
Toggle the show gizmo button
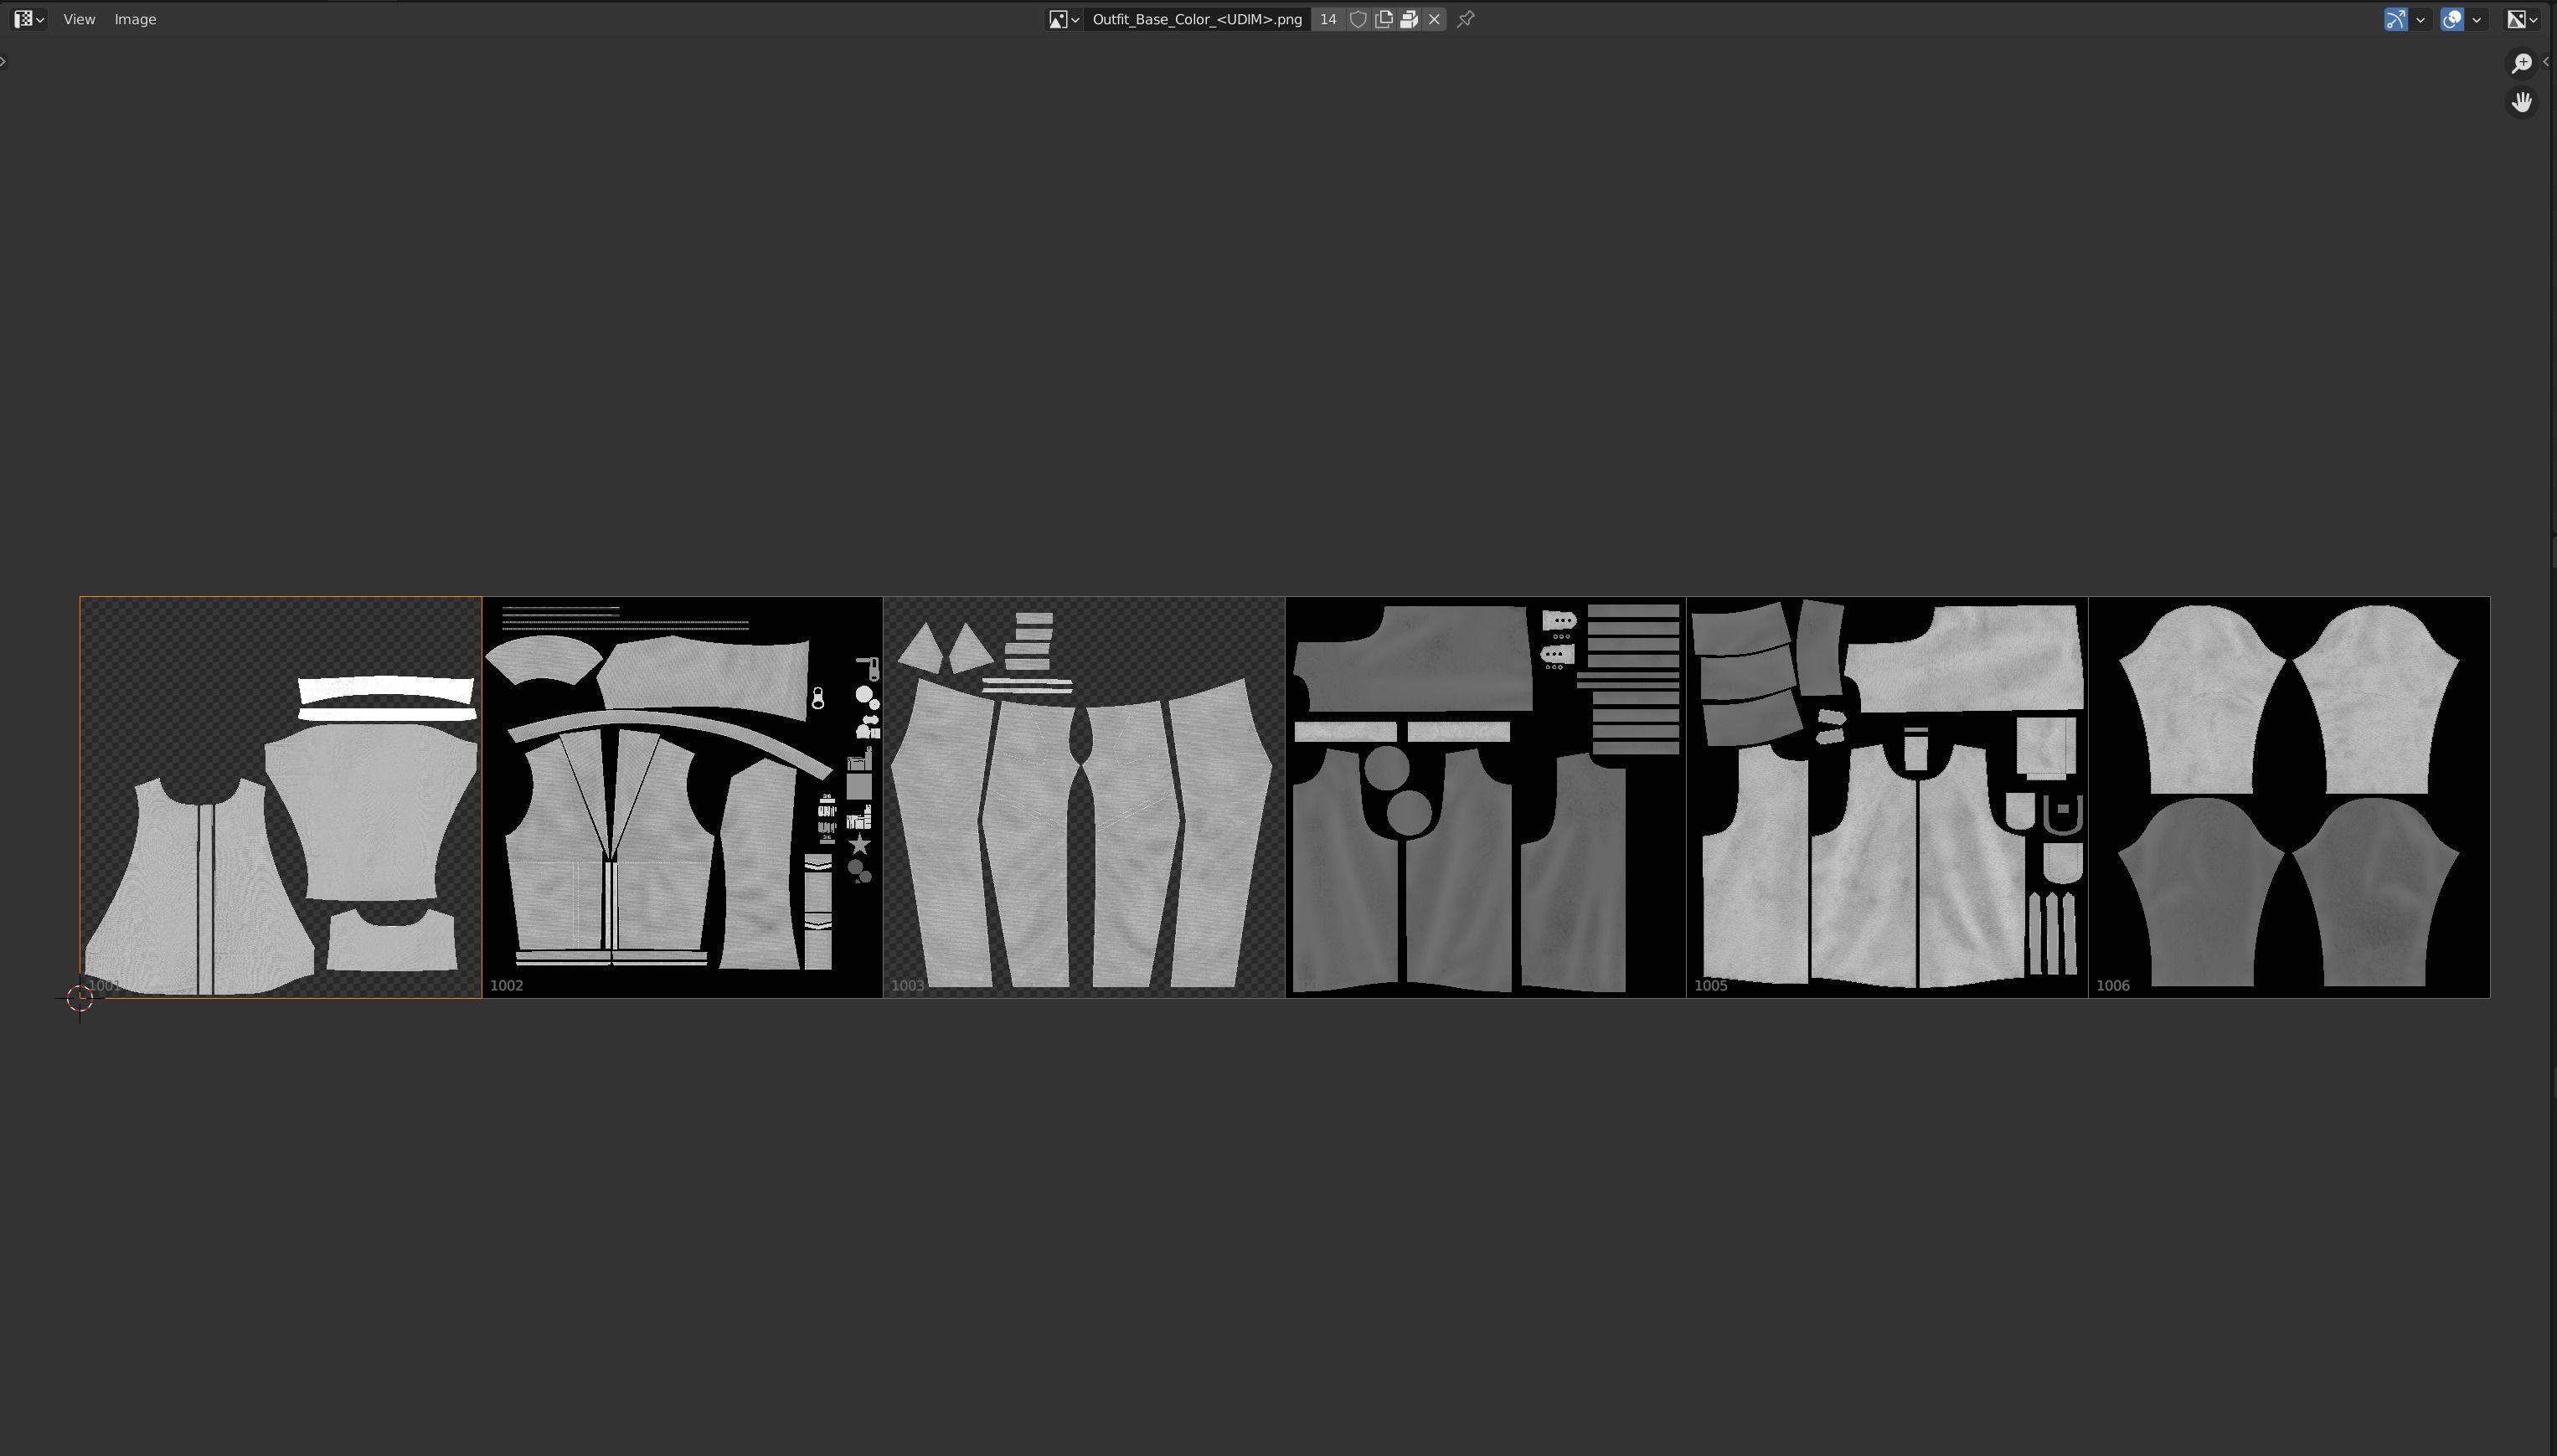[x=2395, y=19]
